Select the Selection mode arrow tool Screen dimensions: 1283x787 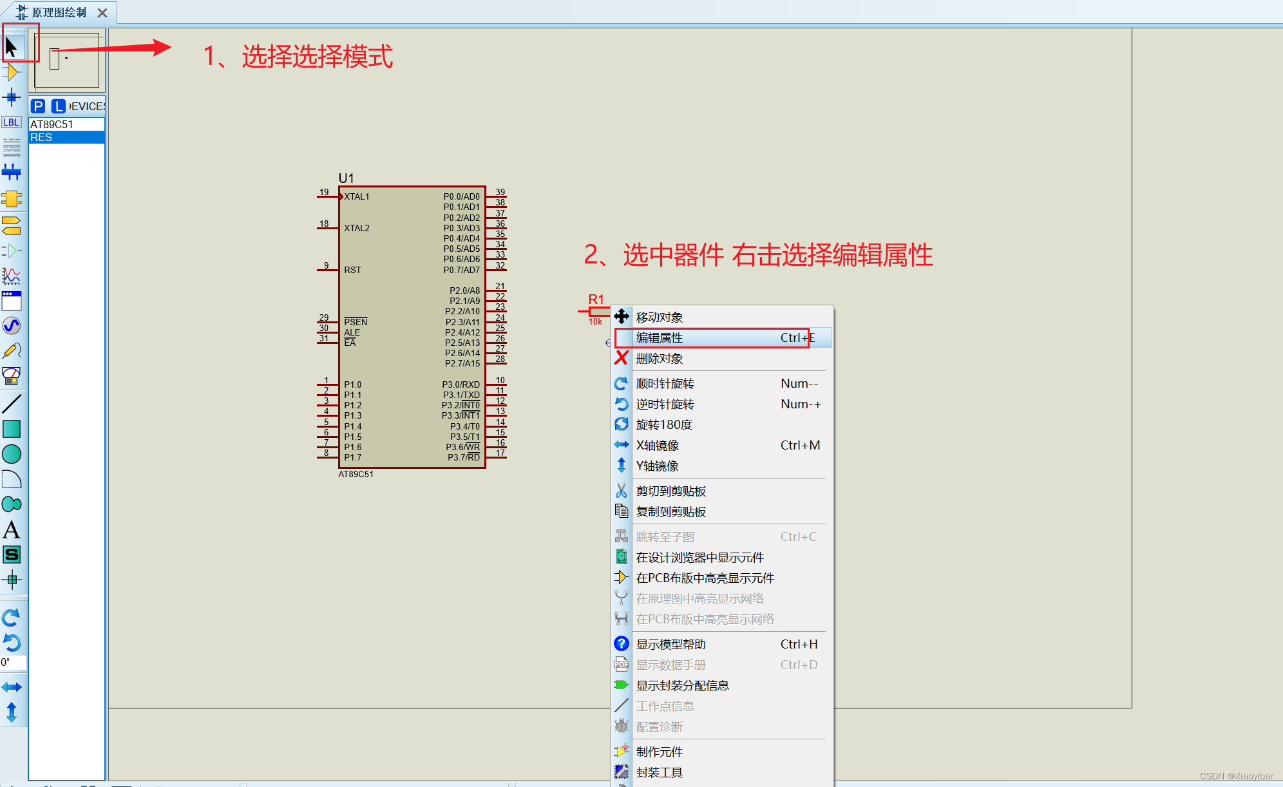point(12,47)
